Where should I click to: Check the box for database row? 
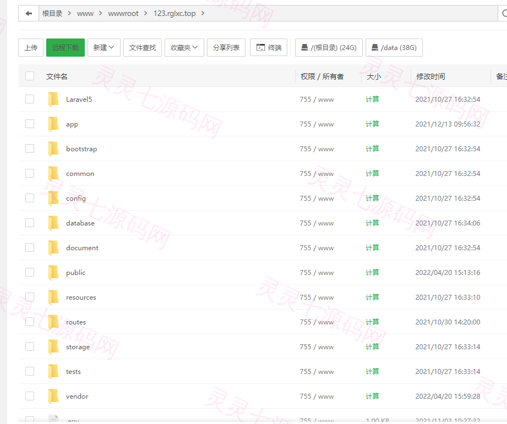click(x=30, y=223)
